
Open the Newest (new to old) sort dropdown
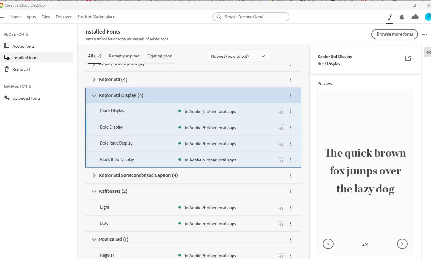(x=238, y=56)
